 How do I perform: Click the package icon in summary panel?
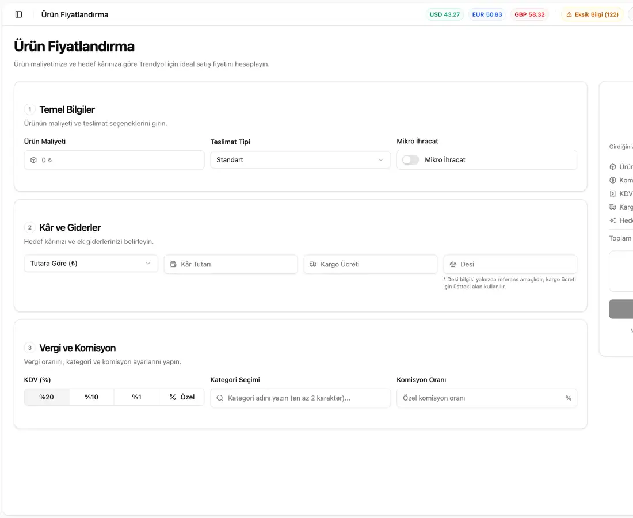click(613, 167)
